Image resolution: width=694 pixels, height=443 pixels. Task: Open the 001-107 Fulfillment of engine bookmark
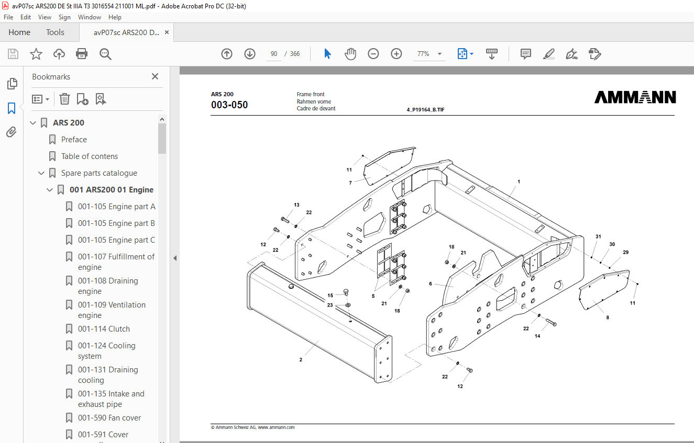(116, 262)
